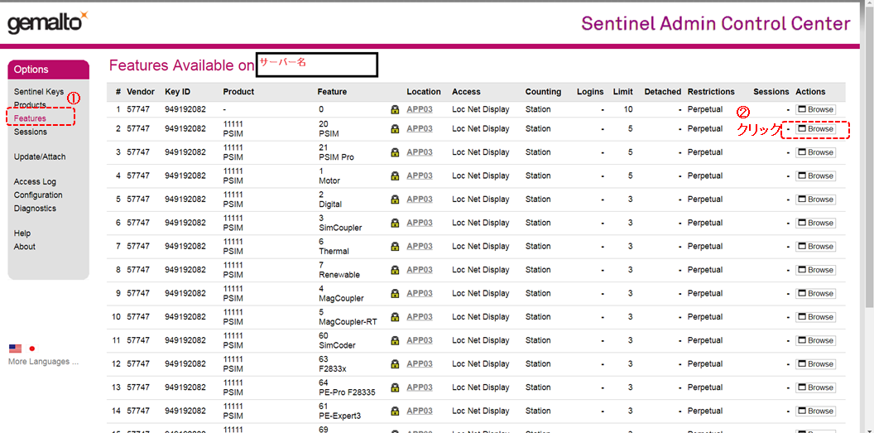Select the Japanese flag language icon
The width and height of the screenshot is (874, 433).
pos(32,349)
